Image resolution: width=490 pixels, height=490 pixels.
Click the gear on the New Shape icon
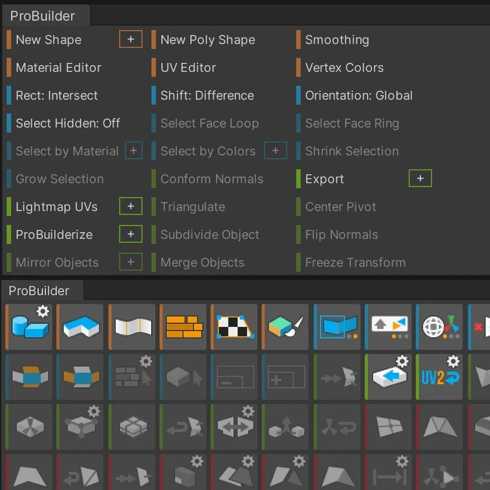[x=43, y=311]
